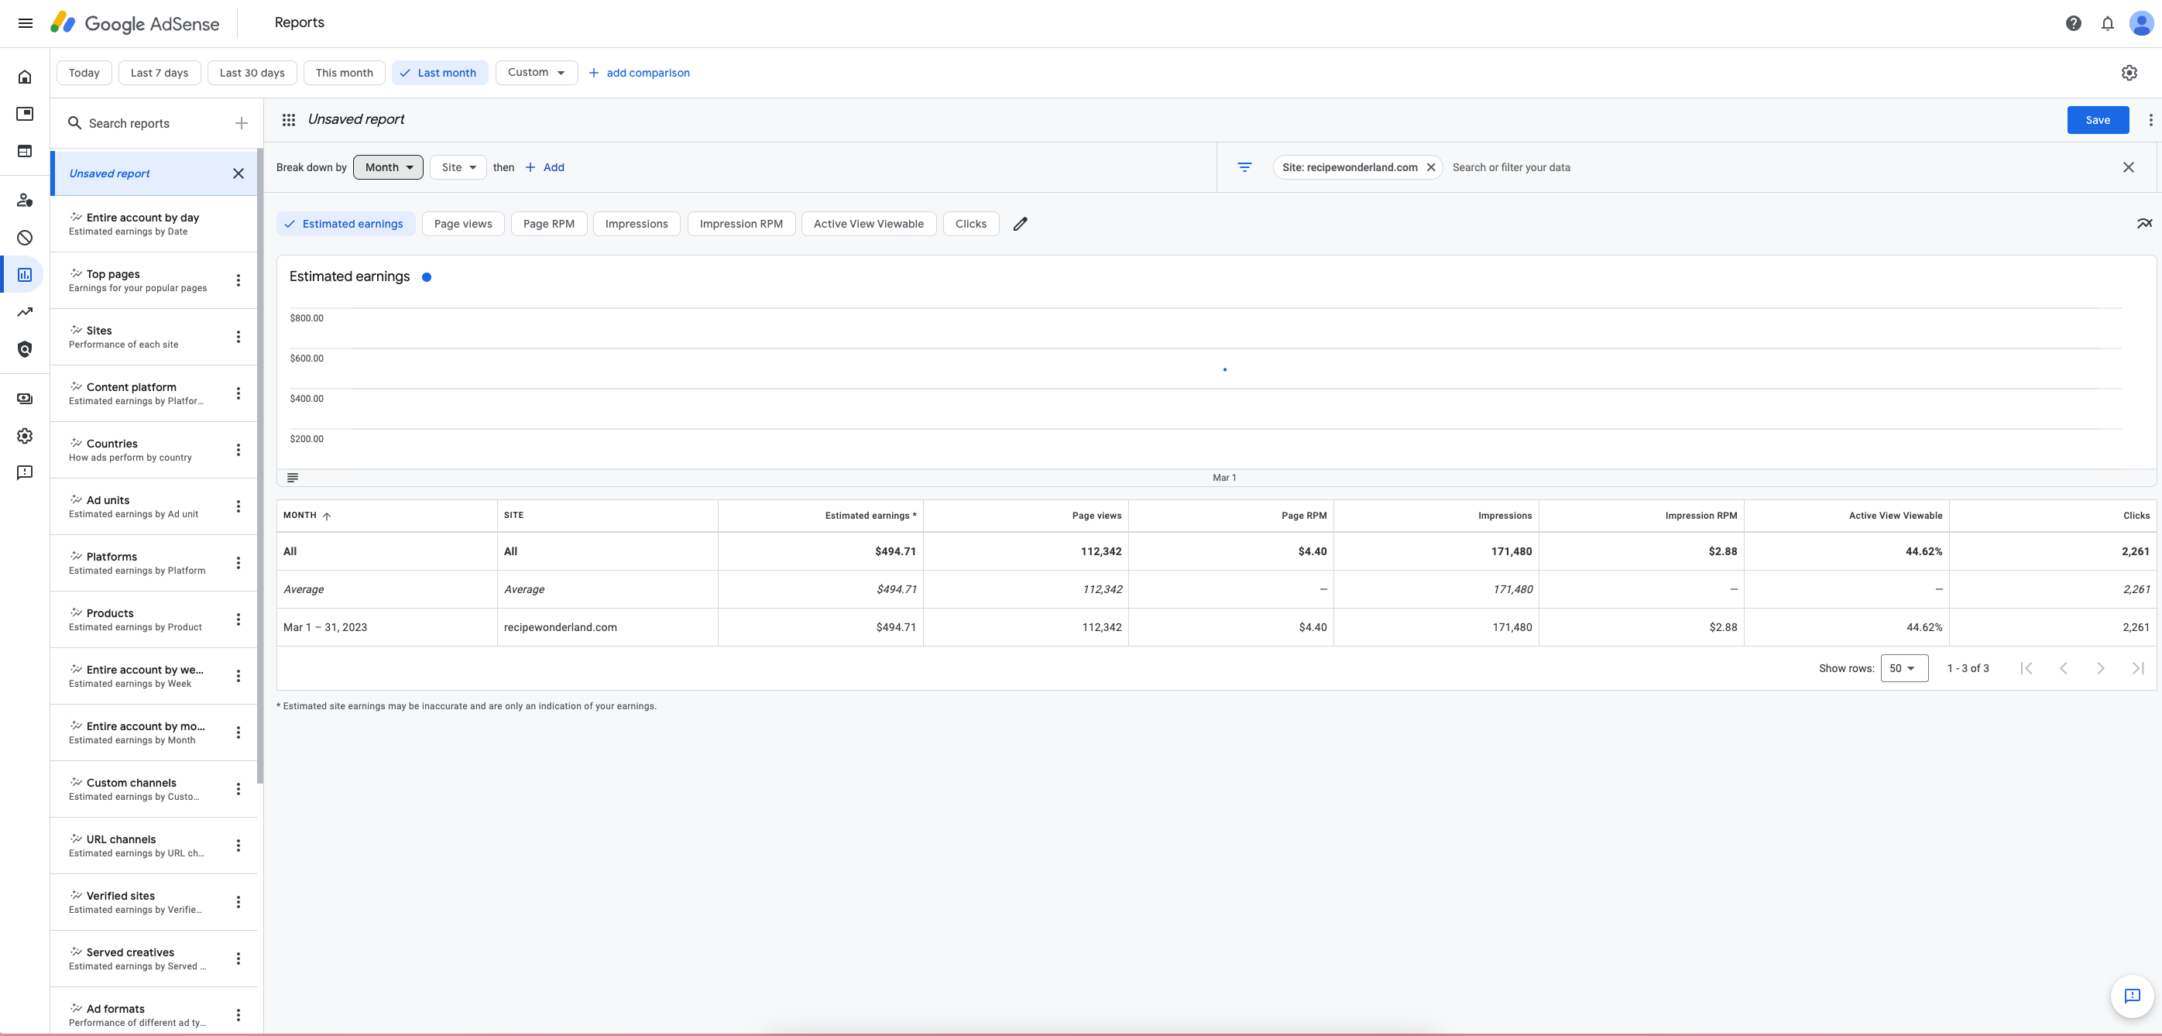Image resolution: width=2162 pixels, height=1036 pixels.
Task: Open Feedback icon in sidebar
Action: [26, 472]
